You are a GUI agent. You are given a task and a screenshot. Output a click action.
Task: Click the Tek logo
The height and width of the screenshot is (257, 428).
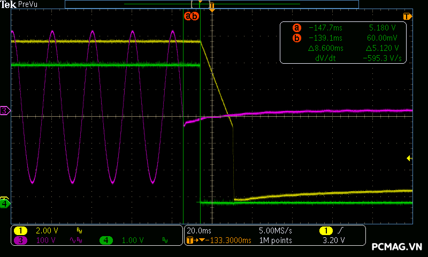tap(8, 4)
